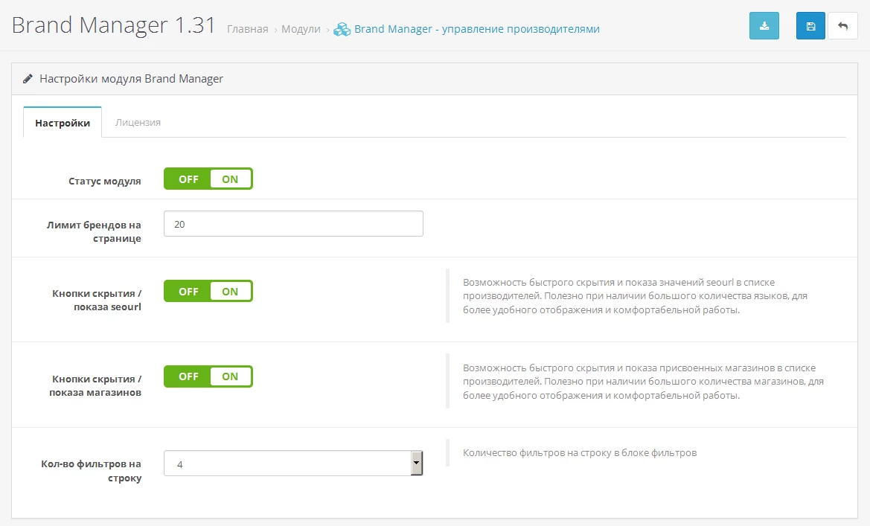The width and height of the screenshot is (870, 526).
Task: Go back using the return arrow button
Action: (842, 25)
